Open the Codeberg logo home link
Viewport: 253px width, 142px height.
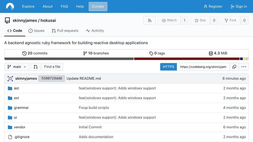[10, 6]
